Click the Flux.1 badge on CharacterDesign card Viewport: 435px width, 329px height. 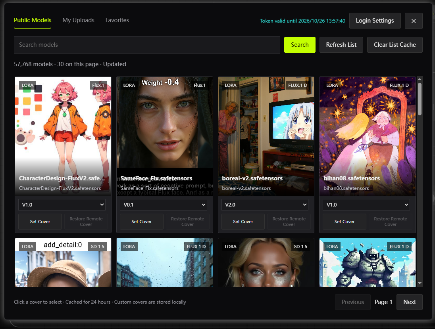point(98,85)
